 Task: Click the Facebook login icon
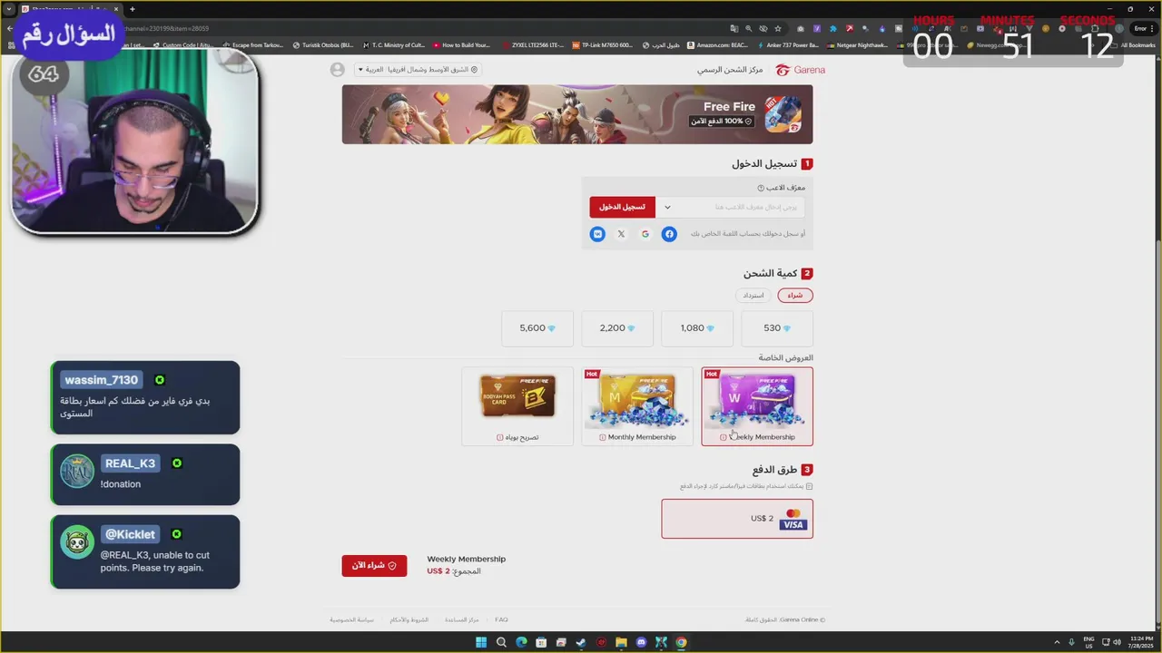pyautogui.click(x=669, y=234)
